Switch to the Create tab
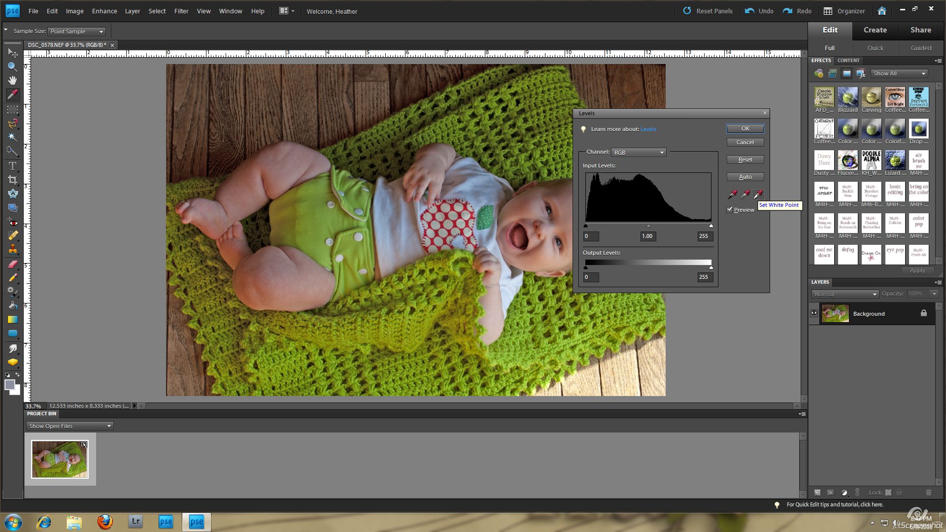Screen dimensions: 946x532 click(875, 30)
